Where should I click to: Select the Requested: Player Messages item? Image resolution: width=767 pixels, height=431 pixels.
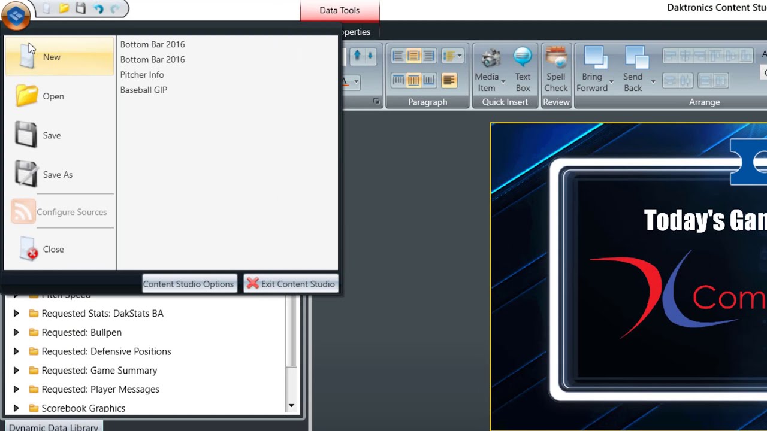pyautogui.click(x=100, y=389)
